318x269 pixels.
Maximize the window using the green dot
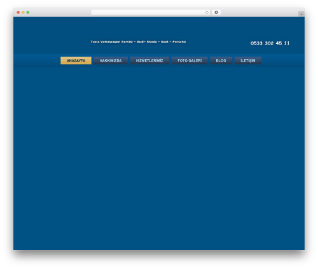click(28, 12)
